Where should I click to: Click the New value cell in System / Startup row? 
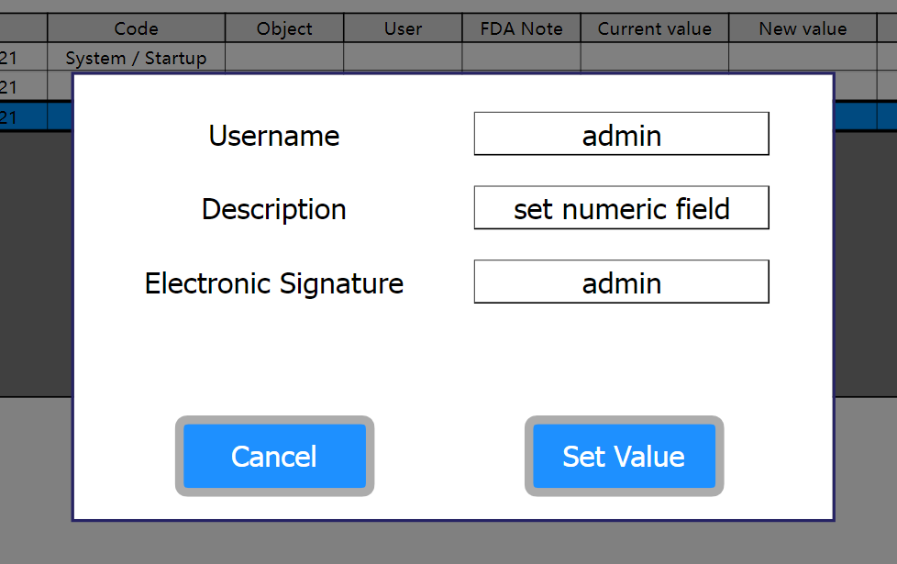pyautogui.click(x=803, y=58)
